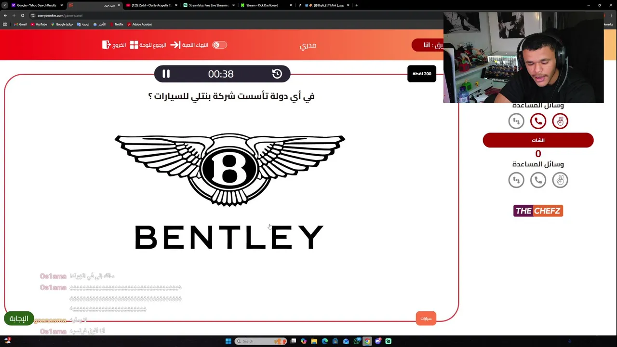617x347 pixels.
Task: Open the Gmail bookmark
Action: tap(20, 24)
